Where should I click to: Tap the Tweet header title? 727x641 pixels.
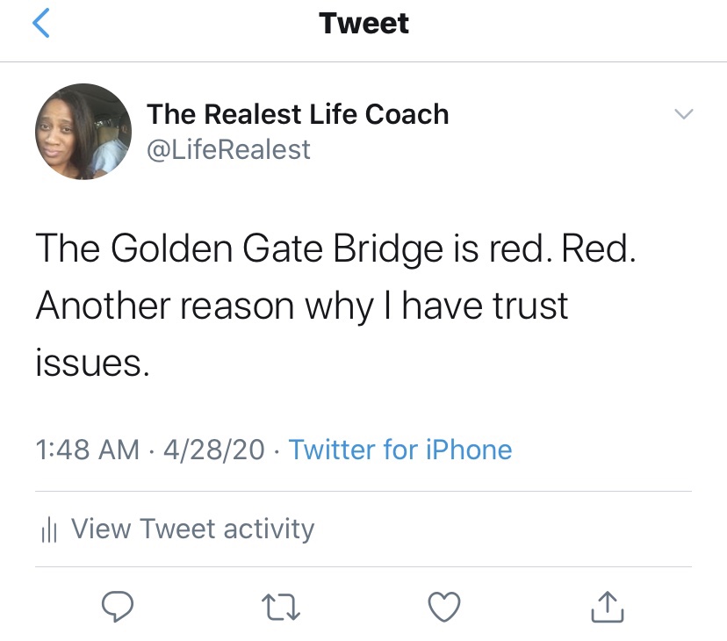(363, 23)
